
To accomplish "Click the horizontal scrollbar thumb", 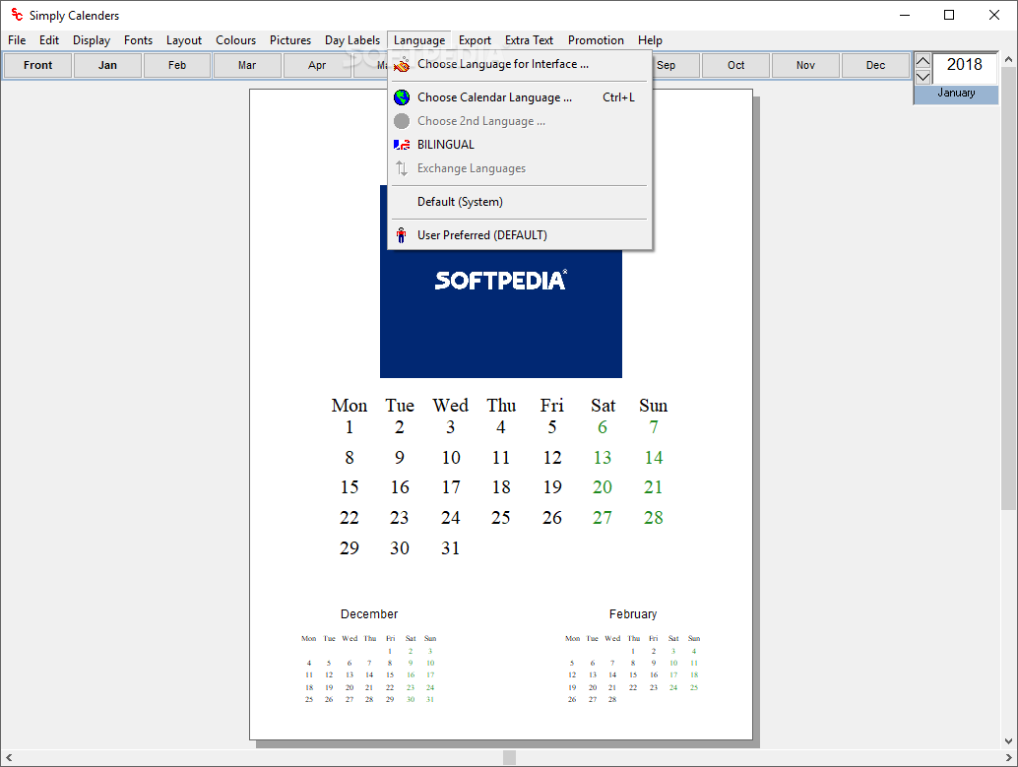I will click(510, 757).
